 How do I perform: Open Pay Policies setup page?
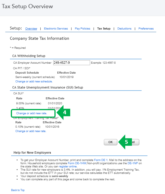(x=82, y=29)
